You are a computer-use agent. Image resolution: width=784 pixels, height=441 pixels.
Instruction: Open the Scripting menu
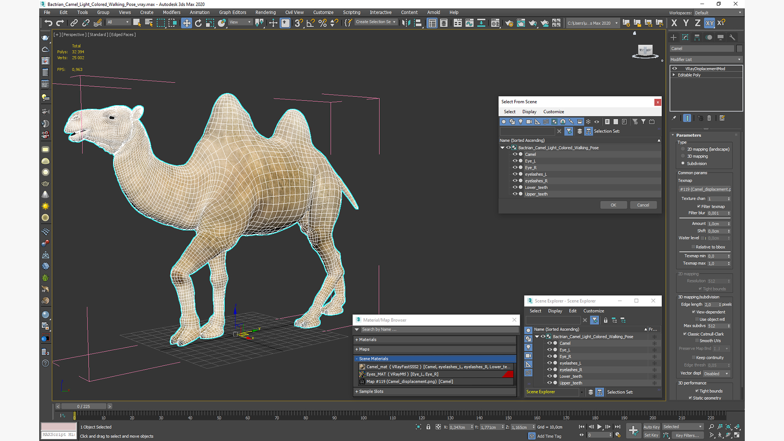351,12
